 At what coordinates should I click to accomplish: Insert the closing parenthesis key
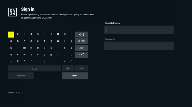point(45,61)
